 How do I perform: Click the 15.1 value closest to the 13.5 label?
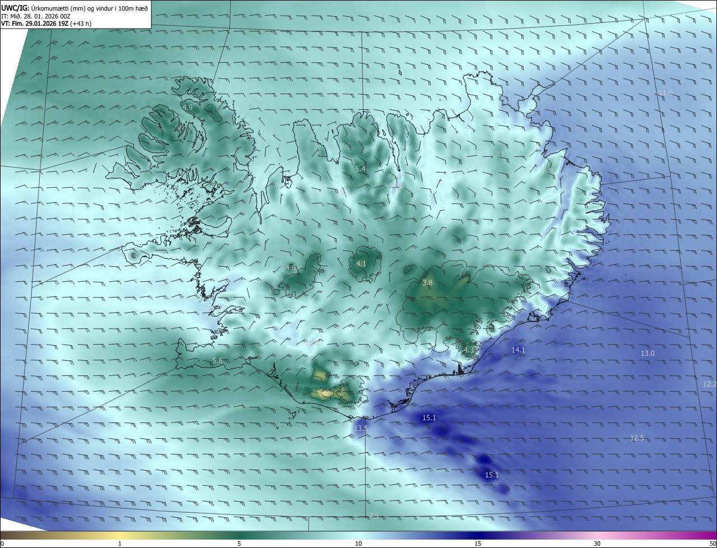(429, 418)
